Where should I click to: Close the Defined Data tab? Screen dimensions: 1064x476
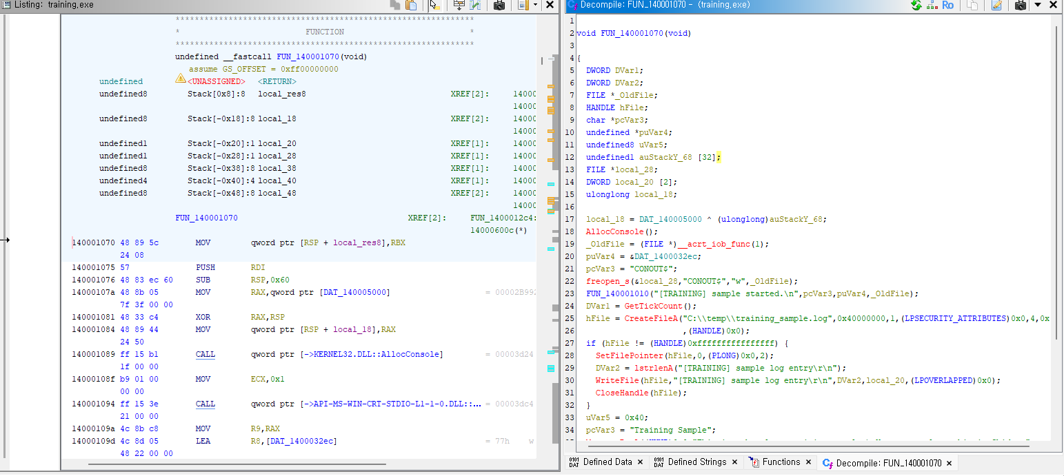click(x=640, y=462)
